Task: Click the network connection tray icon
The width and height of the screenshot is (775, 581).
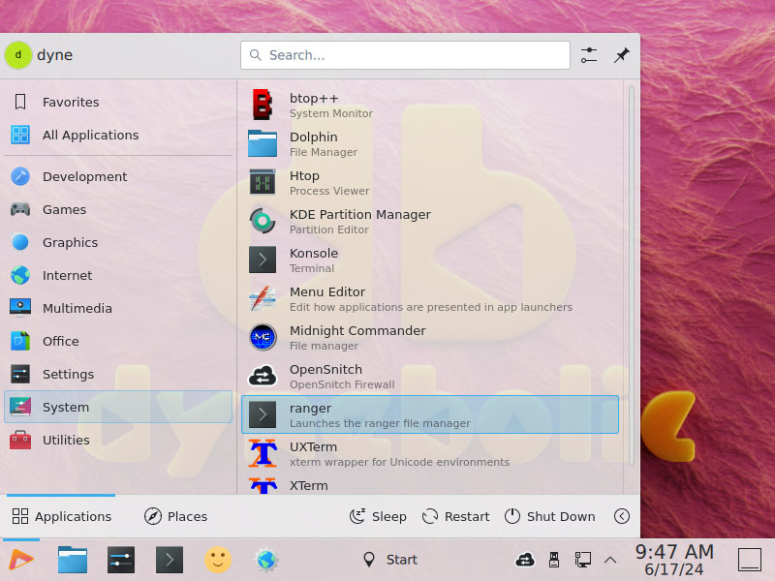Action: (583, 560)
